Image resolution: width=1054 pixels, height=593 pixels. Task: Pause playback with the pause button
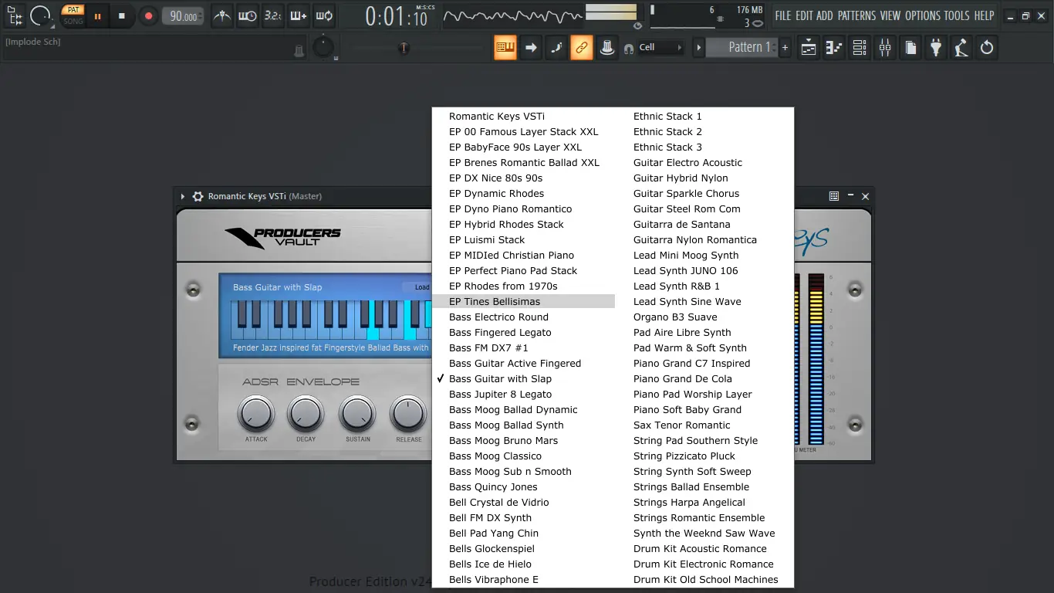click(x=98, y=15)
